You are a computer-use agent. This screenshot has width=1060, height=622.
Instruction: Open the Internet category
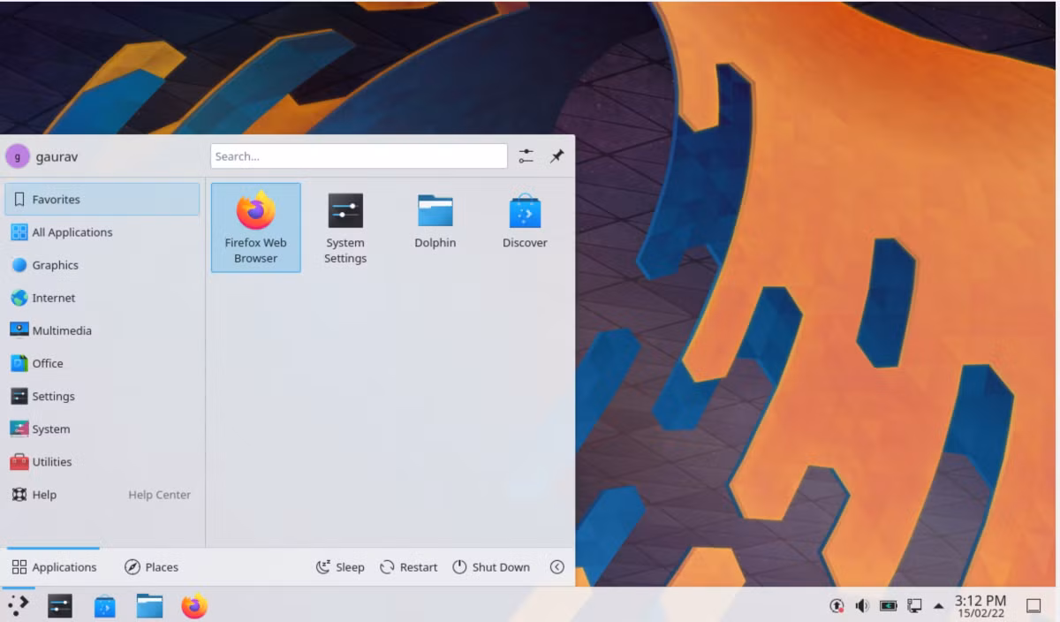pos(102,298)
